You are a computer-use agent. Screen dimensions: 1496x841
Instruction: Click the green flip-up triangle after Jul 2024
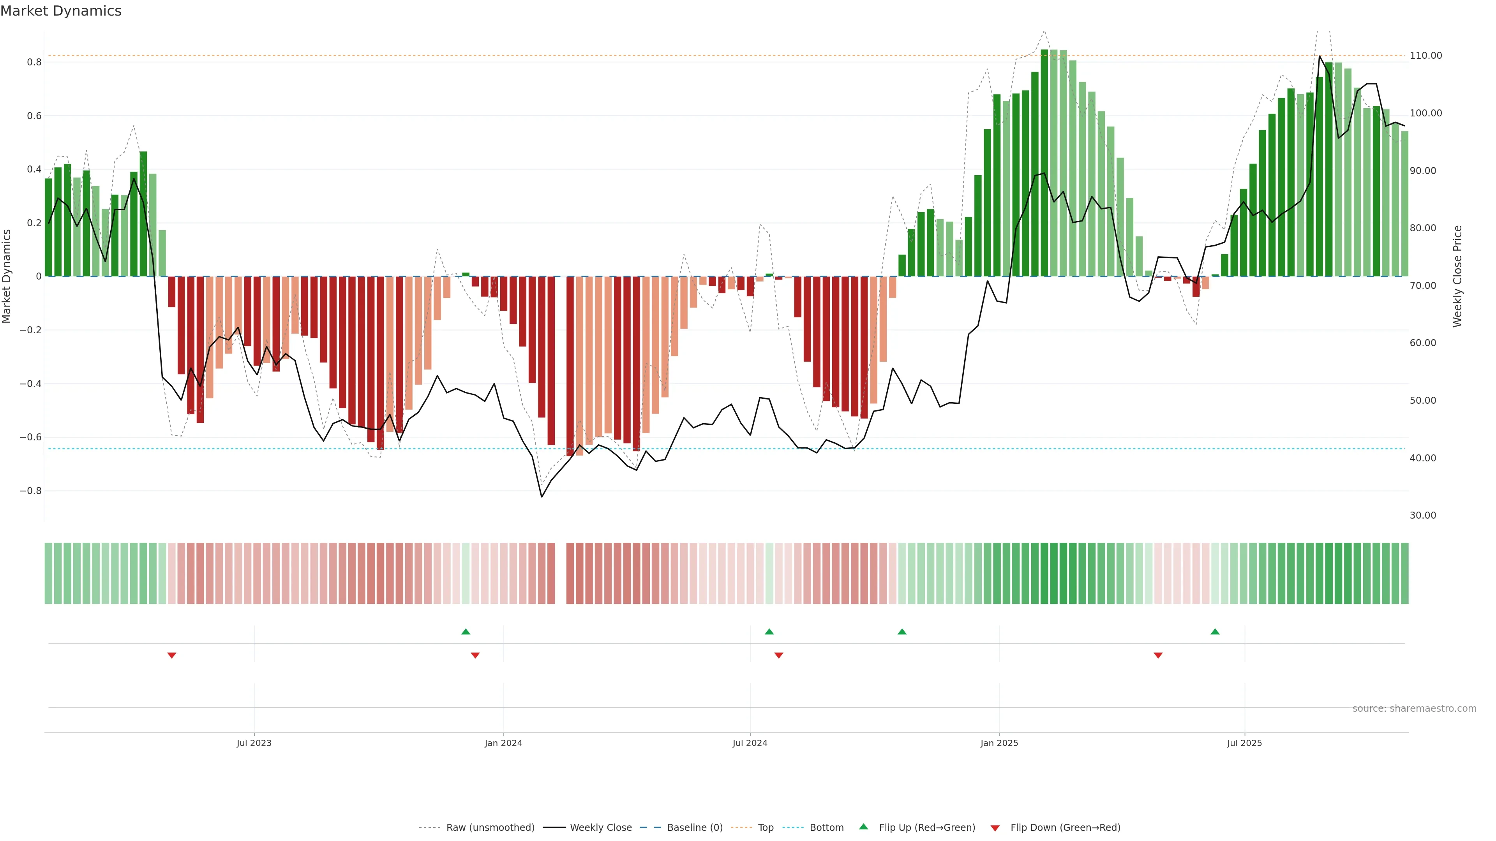point(769,632)
